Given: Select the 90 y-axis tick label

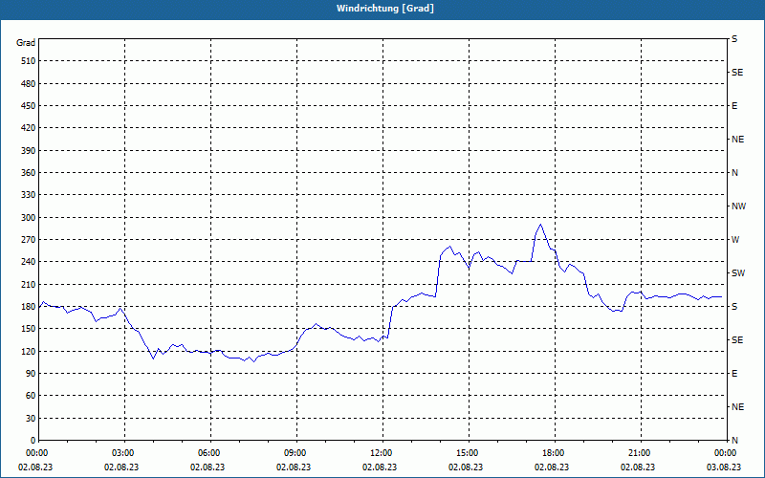Looking at the screenshot, I should pos(31,374).
